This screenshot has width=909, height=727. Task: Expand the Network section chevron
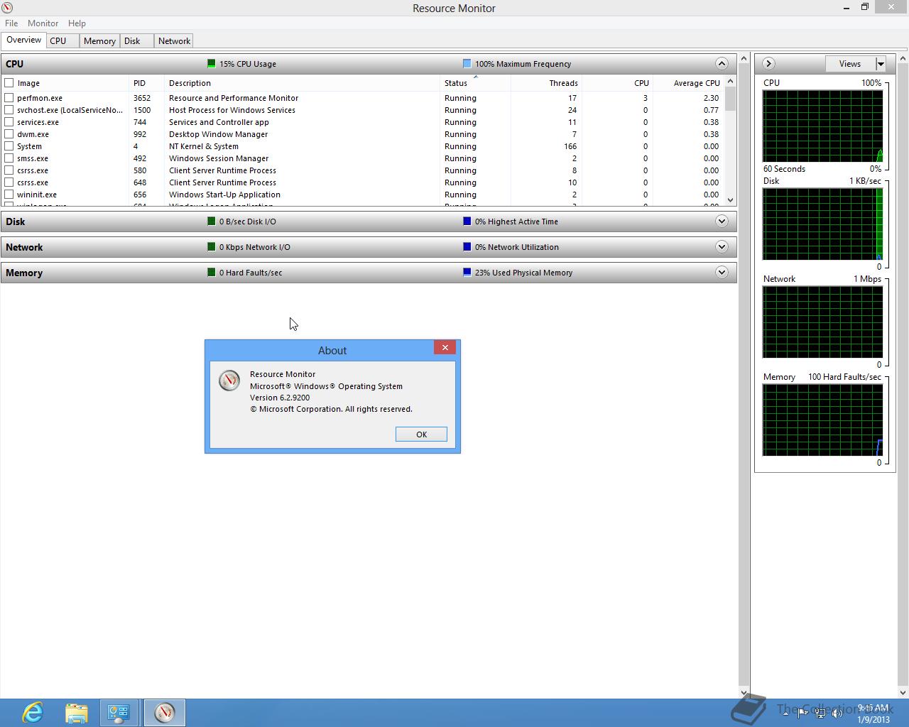click(722, 246)
